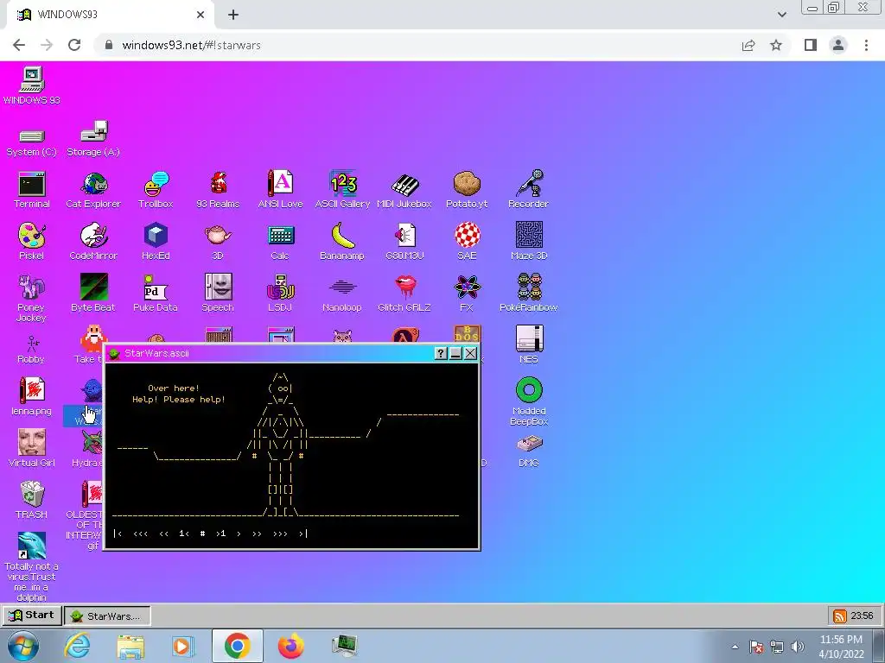Launch Firefox from the Windows taskbar
885x663 pixels.
pos(290,646)
